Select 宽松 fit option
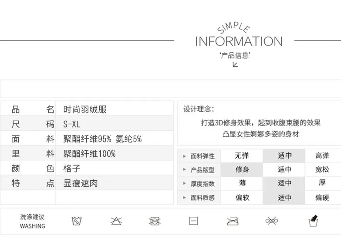The image size is (344, 248). [322, 169]
